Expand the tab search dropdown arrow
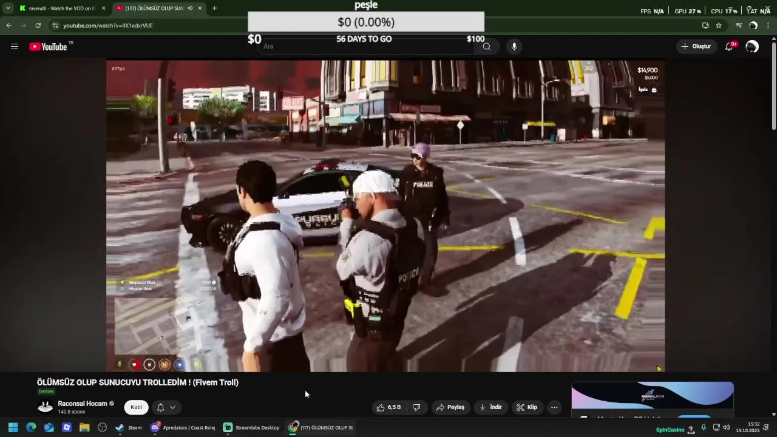This screenshot has width=777, height=437. (x=8, y=8)
